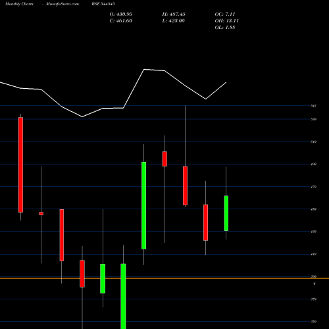Screen dimensions: 329x329
Task: Click the 510 price axis label
Action: coord(313,142)
